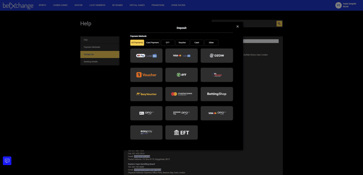Select the OTT voucher payment
363x175 pixels.
[181, 75]
